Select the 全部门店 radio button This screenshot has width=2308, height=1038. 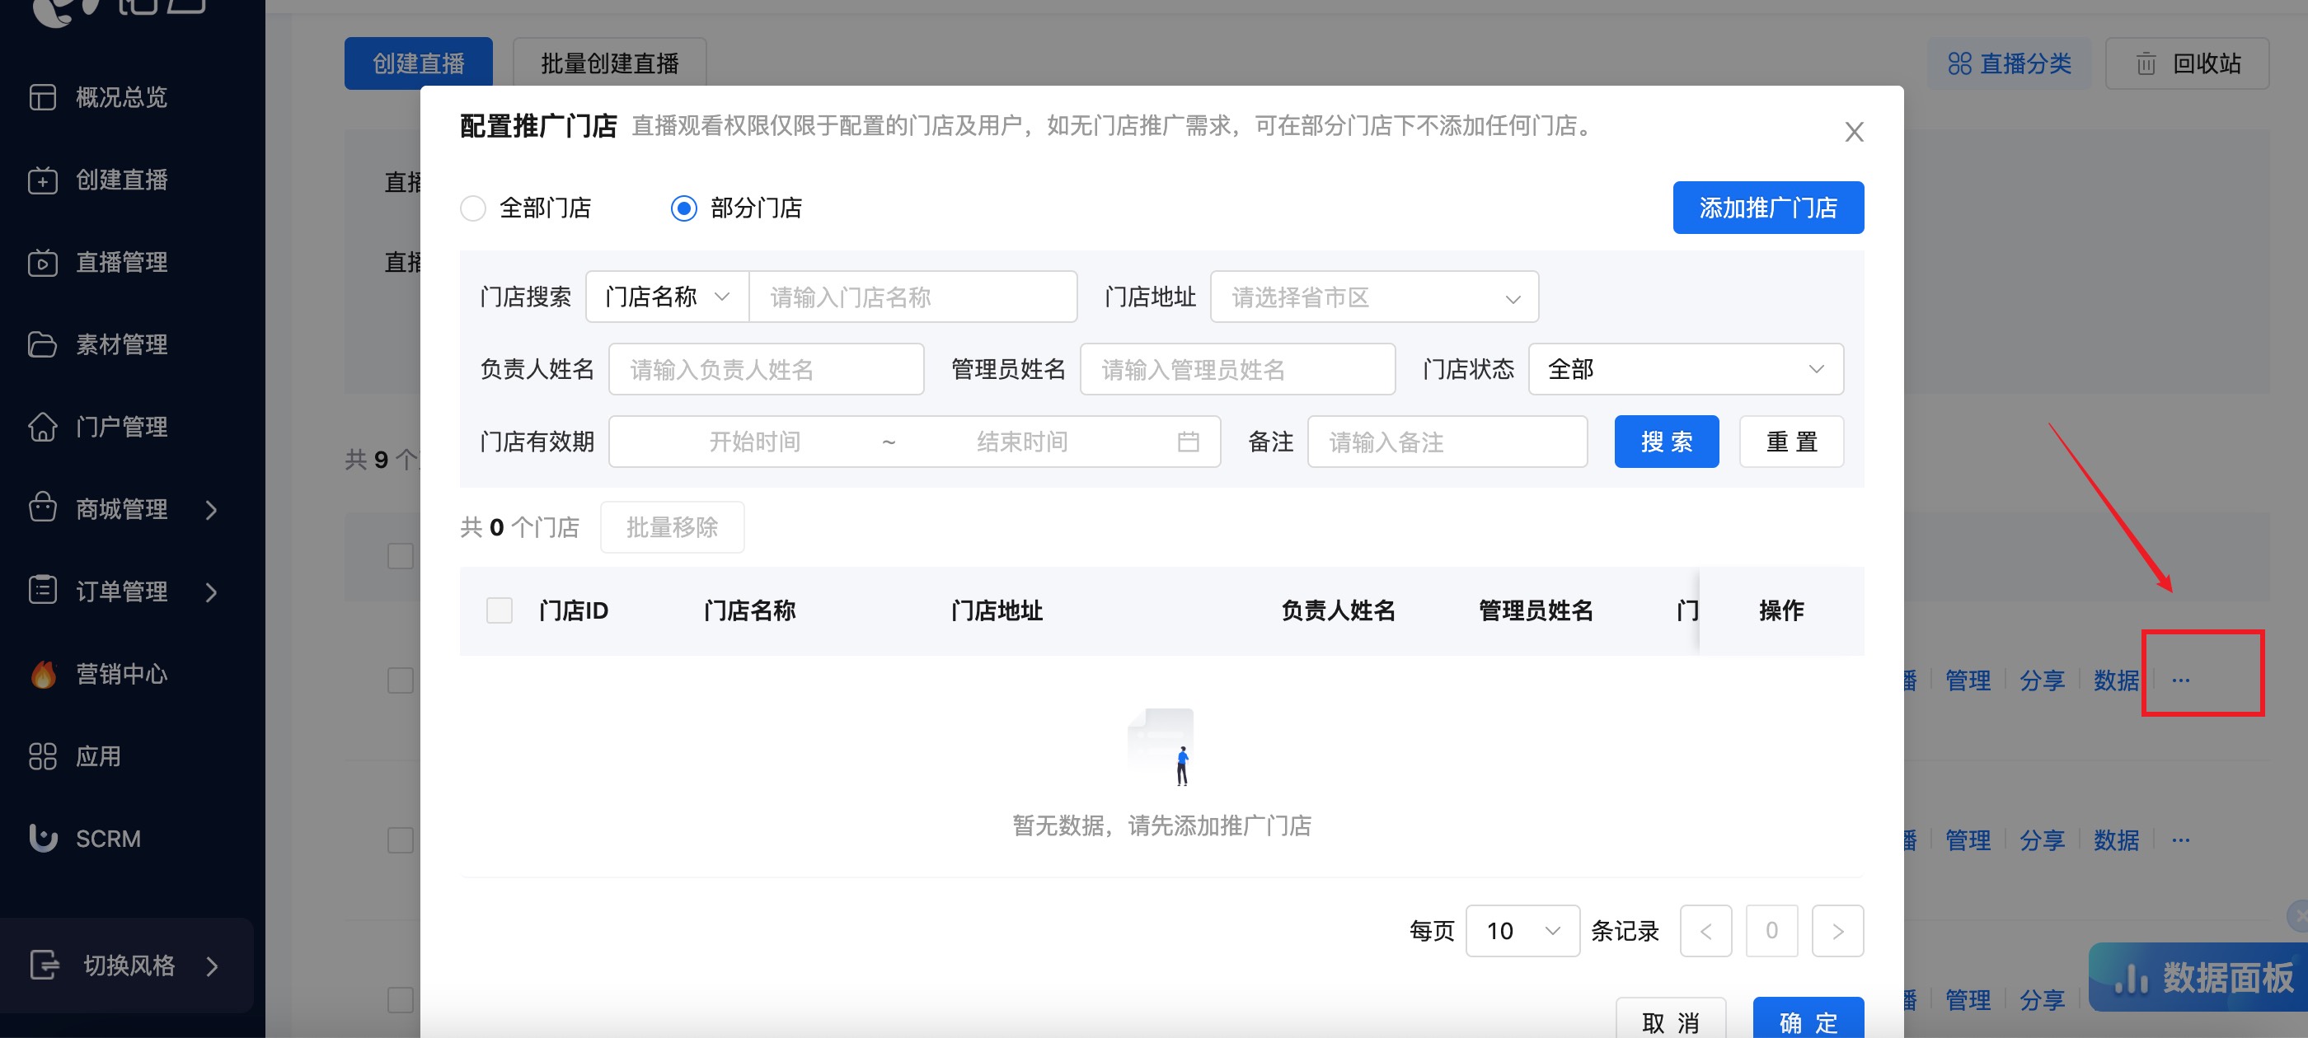473,208
